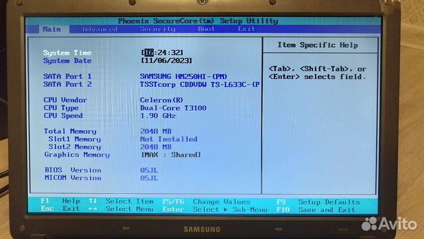Click MICOM Version 05JL value

(x=149, y=178)
